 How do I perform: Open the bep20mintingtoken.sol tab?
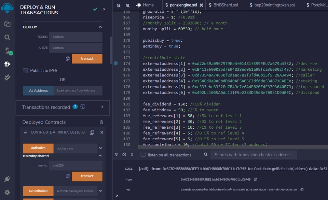(x=272, y=5)
